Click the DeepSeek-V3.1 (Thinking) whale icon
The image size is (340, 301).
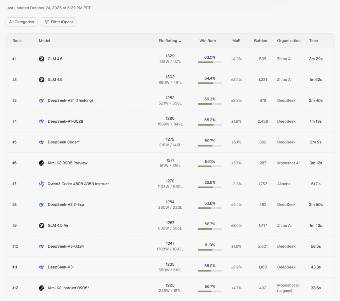click(42, 101)
